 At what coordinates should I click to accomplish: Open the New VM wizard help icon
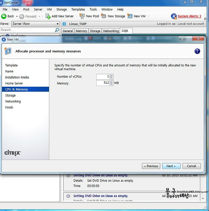tap(197, 51)
